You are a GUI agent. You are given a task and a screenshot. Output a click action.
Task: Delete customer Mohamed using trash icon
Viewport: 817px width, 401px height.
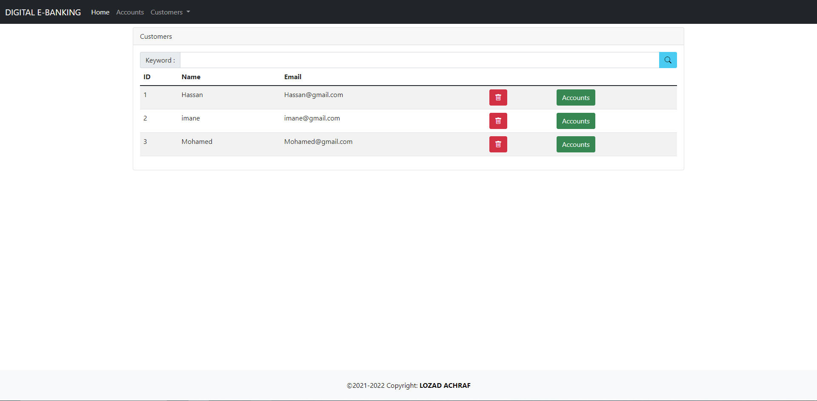498,144
